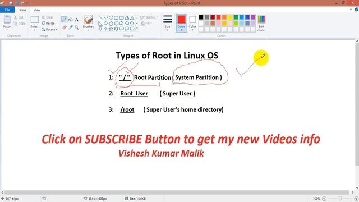Select the Pencil tool

[64, 20]
